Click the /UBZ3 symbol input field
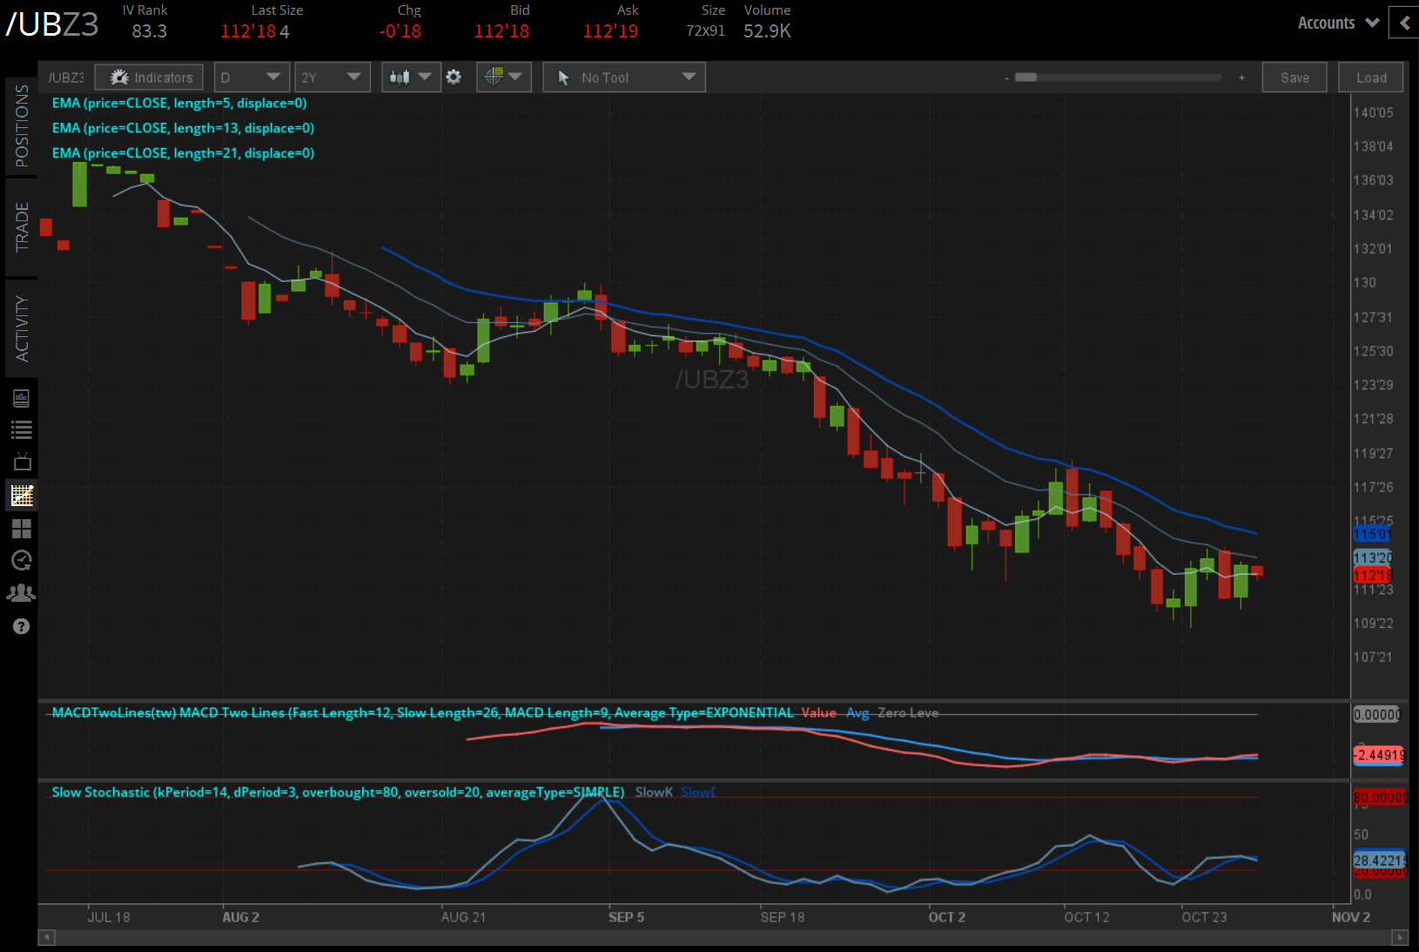 coord(66,78)
